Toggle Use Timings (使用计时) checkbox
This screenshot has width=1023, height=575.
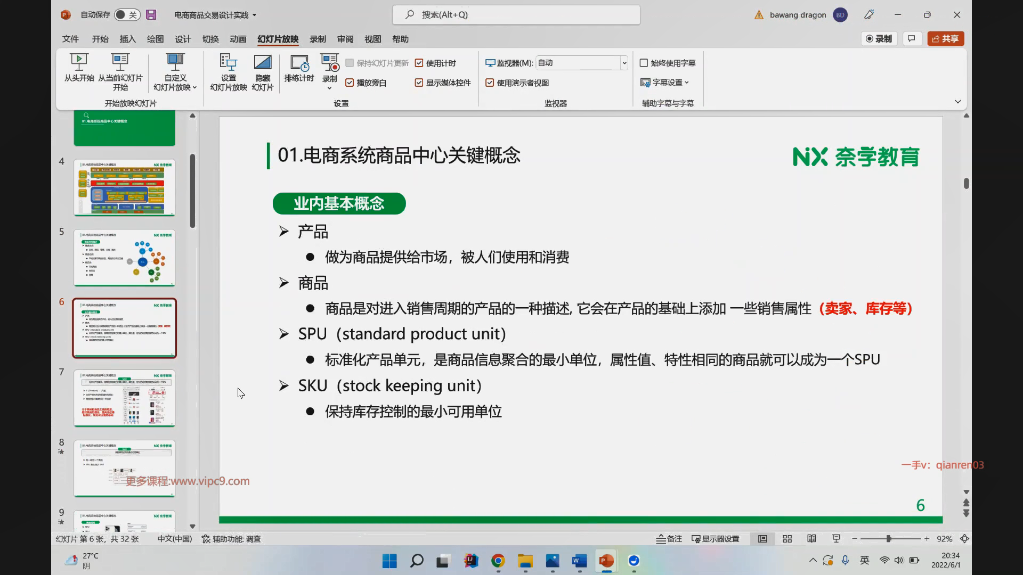[419, 63]
